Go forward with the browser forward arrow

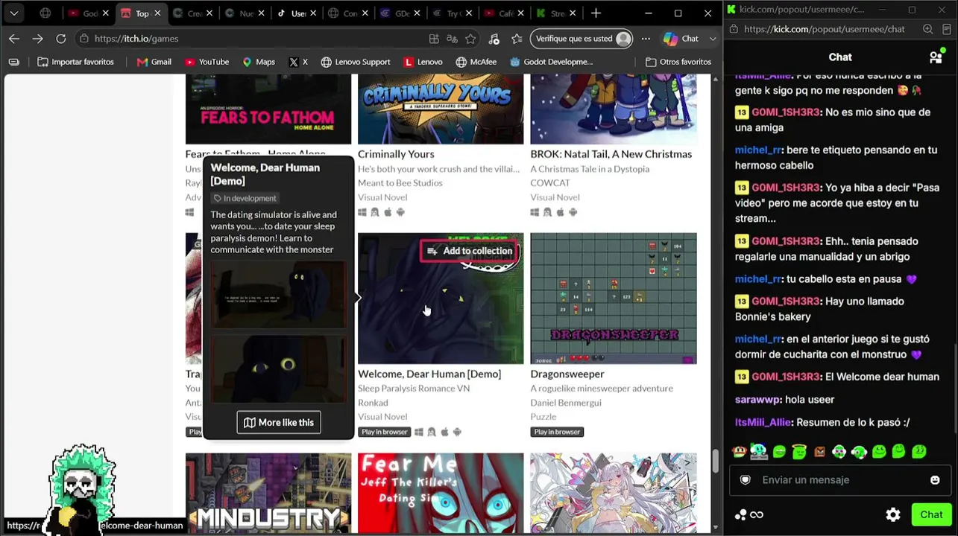coord(37,39)
